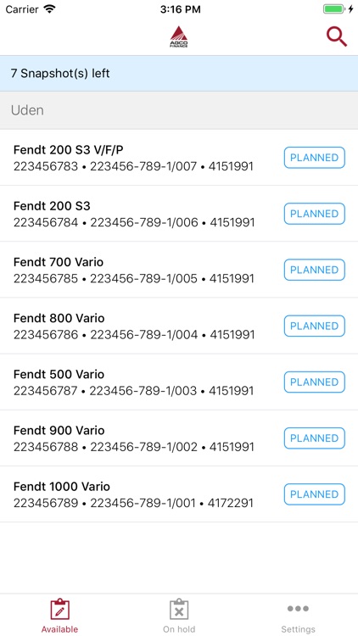358x636 pixels.
Task: Tap the 7 Snapshot(s) left banner
Action: pyautogui.click(x=179, y=74)
